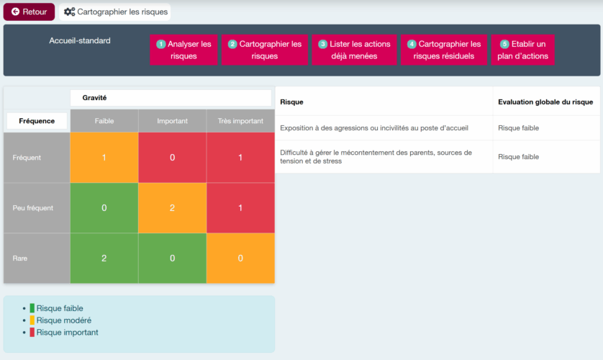Viewport: 603px width, 360px height.
Task: Select the Fréquent / Faible orange cell
Action: (104, 158)
